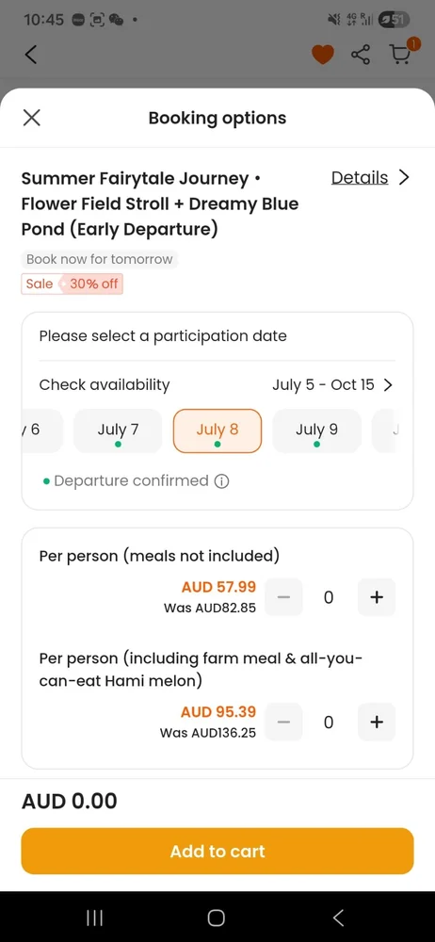Select July 7 date
This screenshot has width=435, height=942.
(x=118, y=431)
